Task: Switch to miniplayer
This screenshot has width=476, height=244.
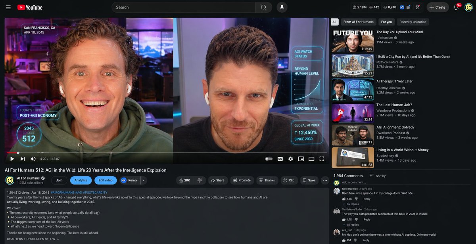Action: (x=301, y=159)
